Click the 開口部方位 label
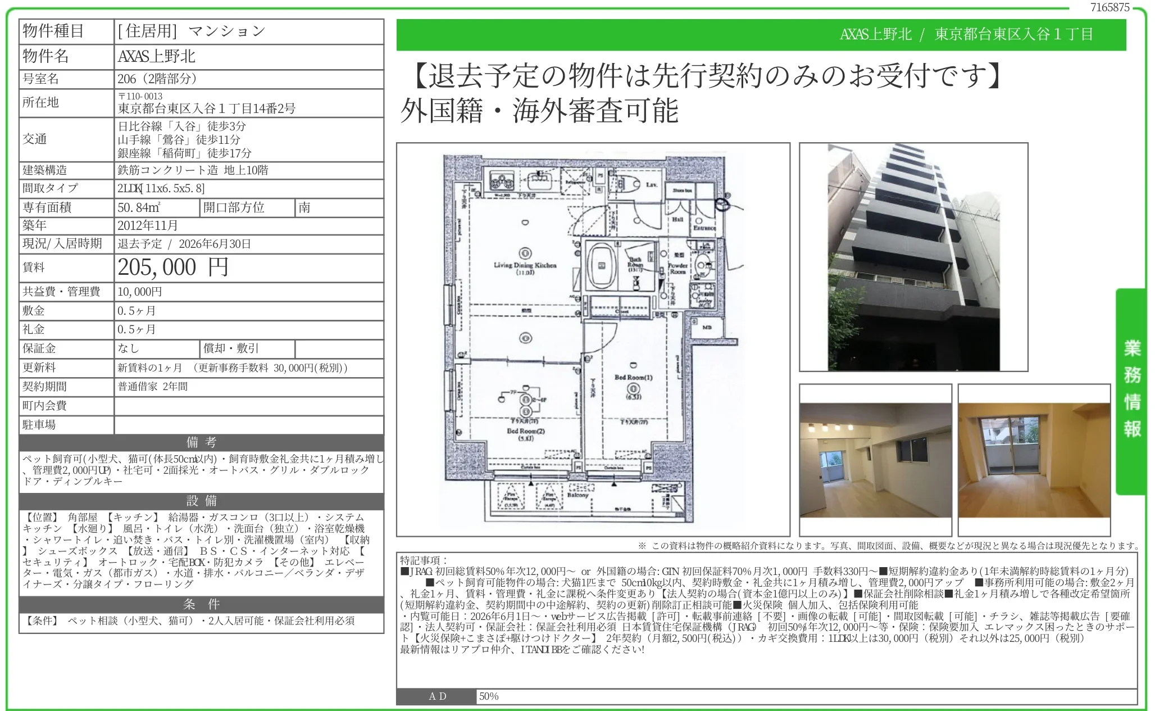The image size is (1155, 711). tap(234, 207)
